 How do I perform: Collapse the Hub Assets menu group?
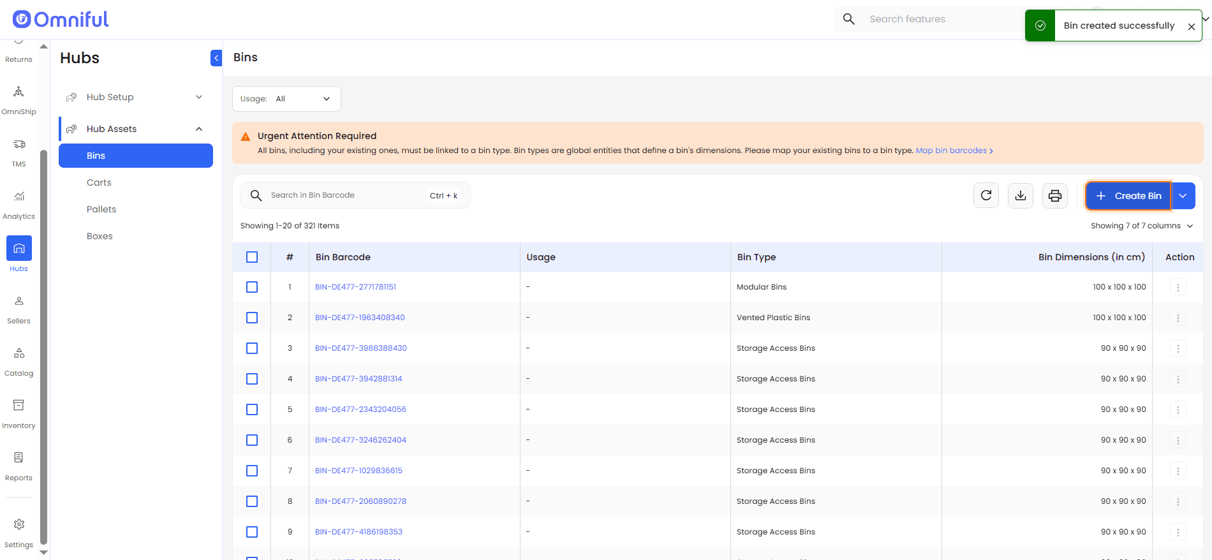pyautogui.click(x=135, y=129)
